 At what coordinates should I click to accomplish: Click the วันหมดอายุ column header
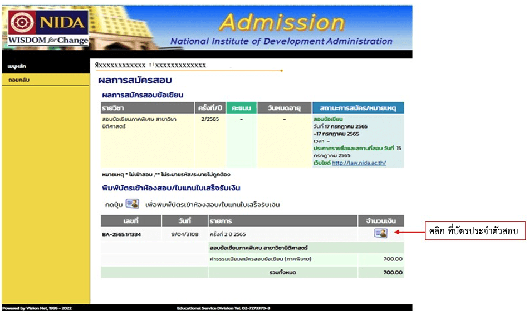[284, 108]
